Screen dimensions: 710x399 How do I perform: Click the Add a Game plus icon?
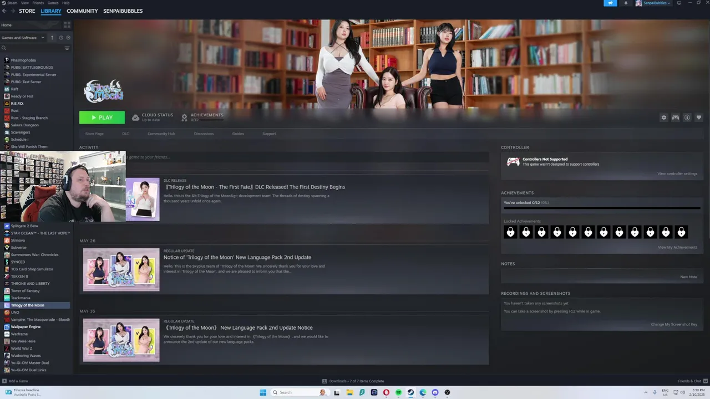[x=4, y=381]
